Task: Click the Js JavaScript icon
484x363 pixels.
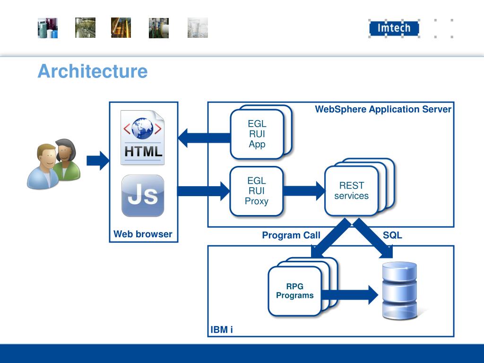Action: coord(143,196)
